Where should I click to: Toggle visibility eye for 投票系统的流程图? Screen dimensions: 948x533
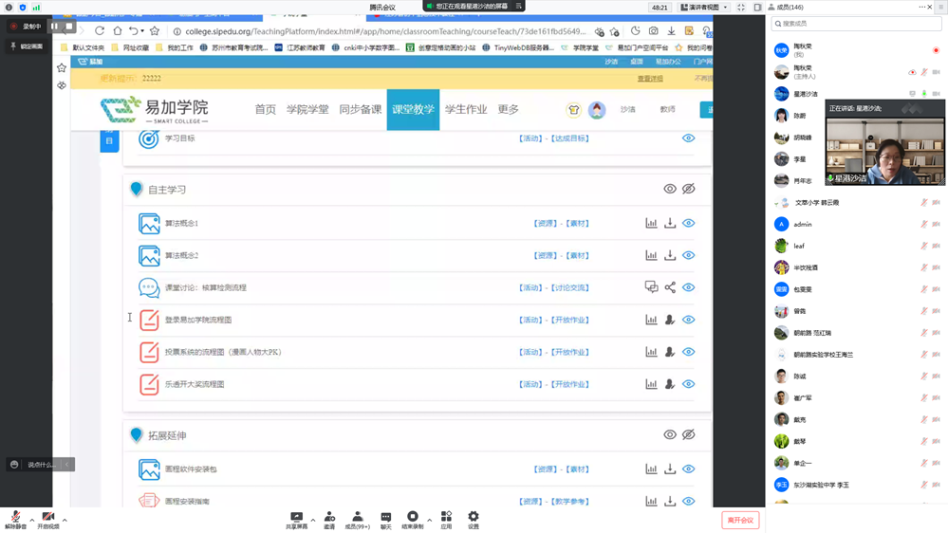click(x=689, y=352)
